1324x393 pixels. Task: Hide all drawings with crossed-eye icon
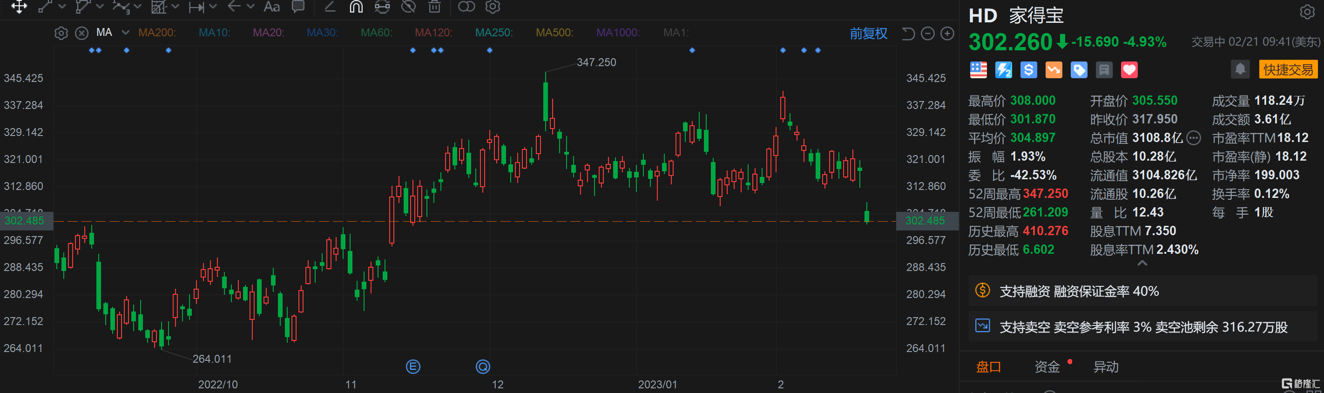coord(409,7)
